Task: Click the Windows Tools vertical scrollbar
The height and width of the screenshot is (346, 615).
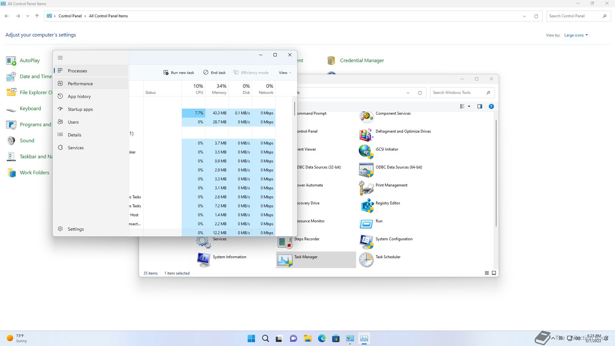Action: coord(496,173)
